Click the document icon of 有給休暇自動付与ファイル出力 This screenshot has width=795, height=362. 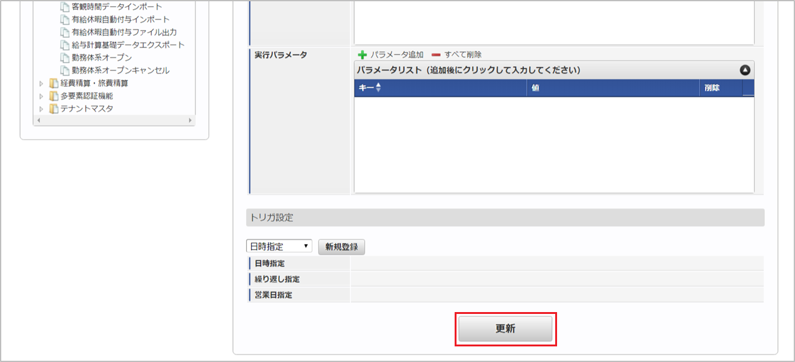point(65,32)
